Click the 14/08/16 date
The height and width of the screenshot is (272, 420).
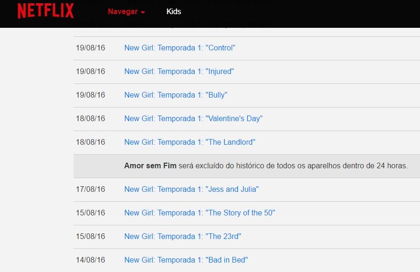pyautogui.click(x=91, y=260)
